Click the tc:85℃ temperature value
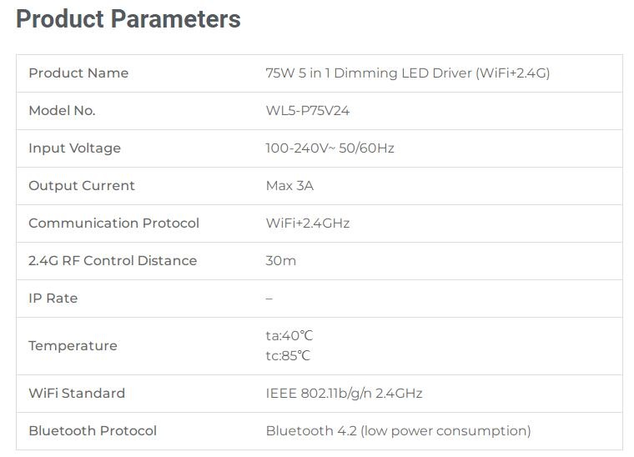 tap(288, 356)
